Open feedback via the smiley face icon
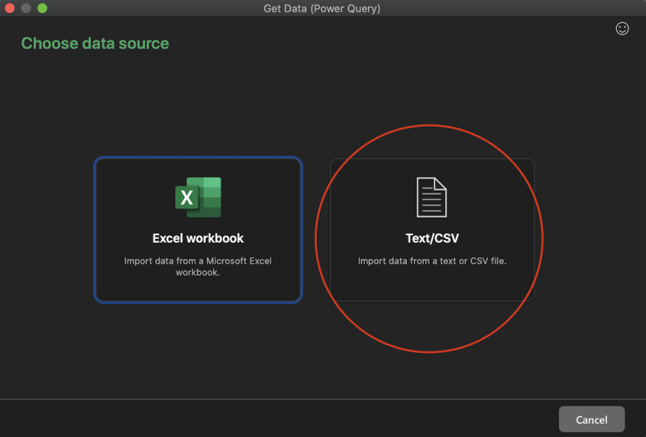 [622, 28]
